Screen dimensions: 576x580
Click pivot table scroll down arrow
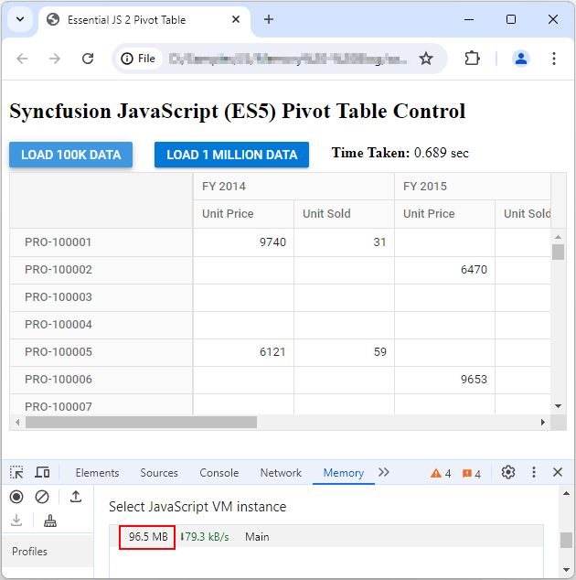(x=559, y=406)
